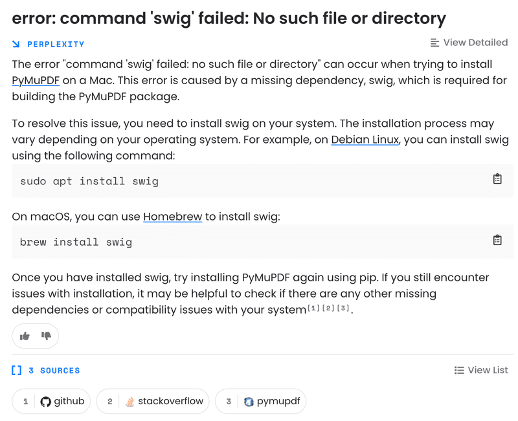Open the pymupdf source chip
This screenshot has width=518, height=421.
tap(261, 401)
